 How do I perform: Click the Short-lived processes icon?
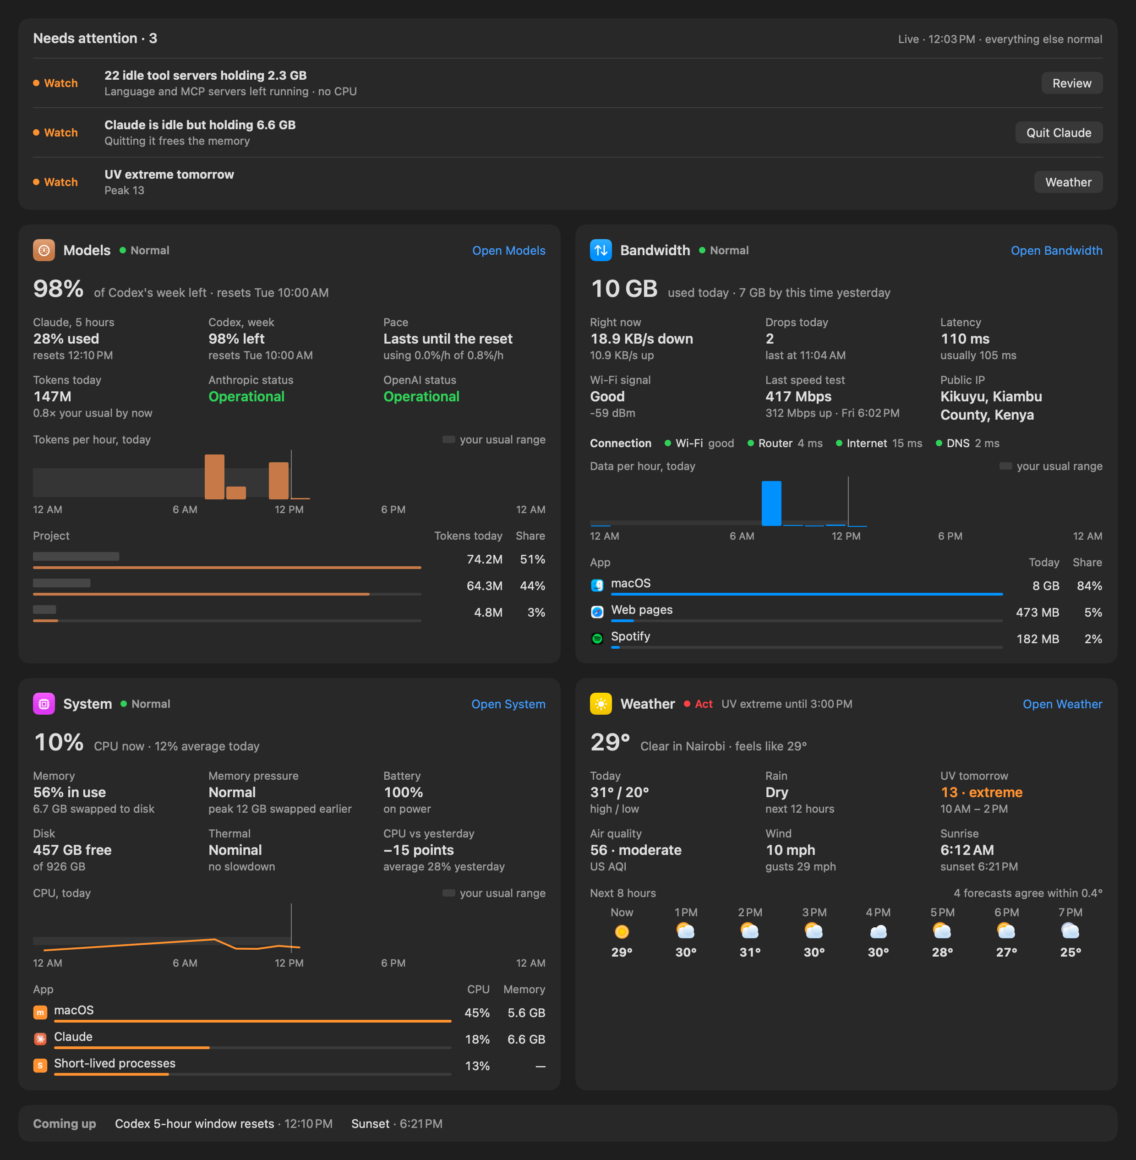(40, 1065)
